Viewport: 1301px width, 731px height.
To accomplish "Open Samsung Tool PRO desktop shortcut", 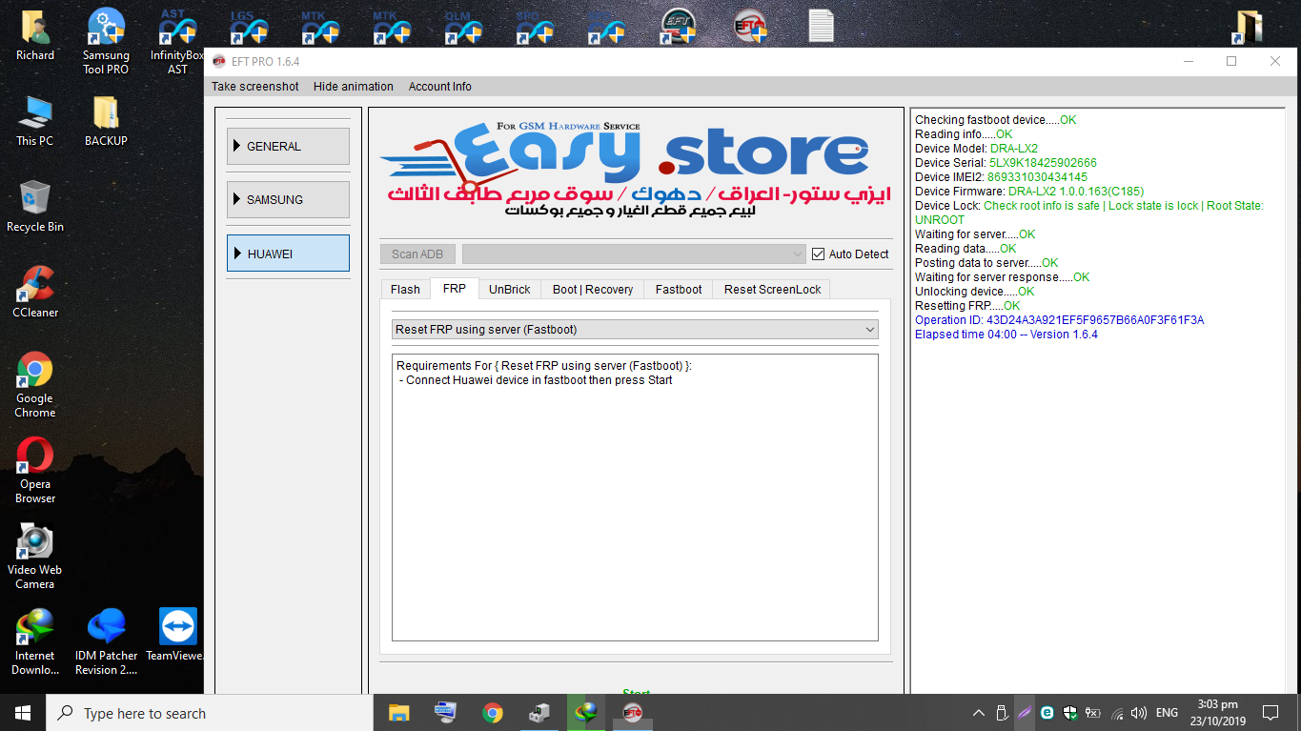I will (106, 42).
